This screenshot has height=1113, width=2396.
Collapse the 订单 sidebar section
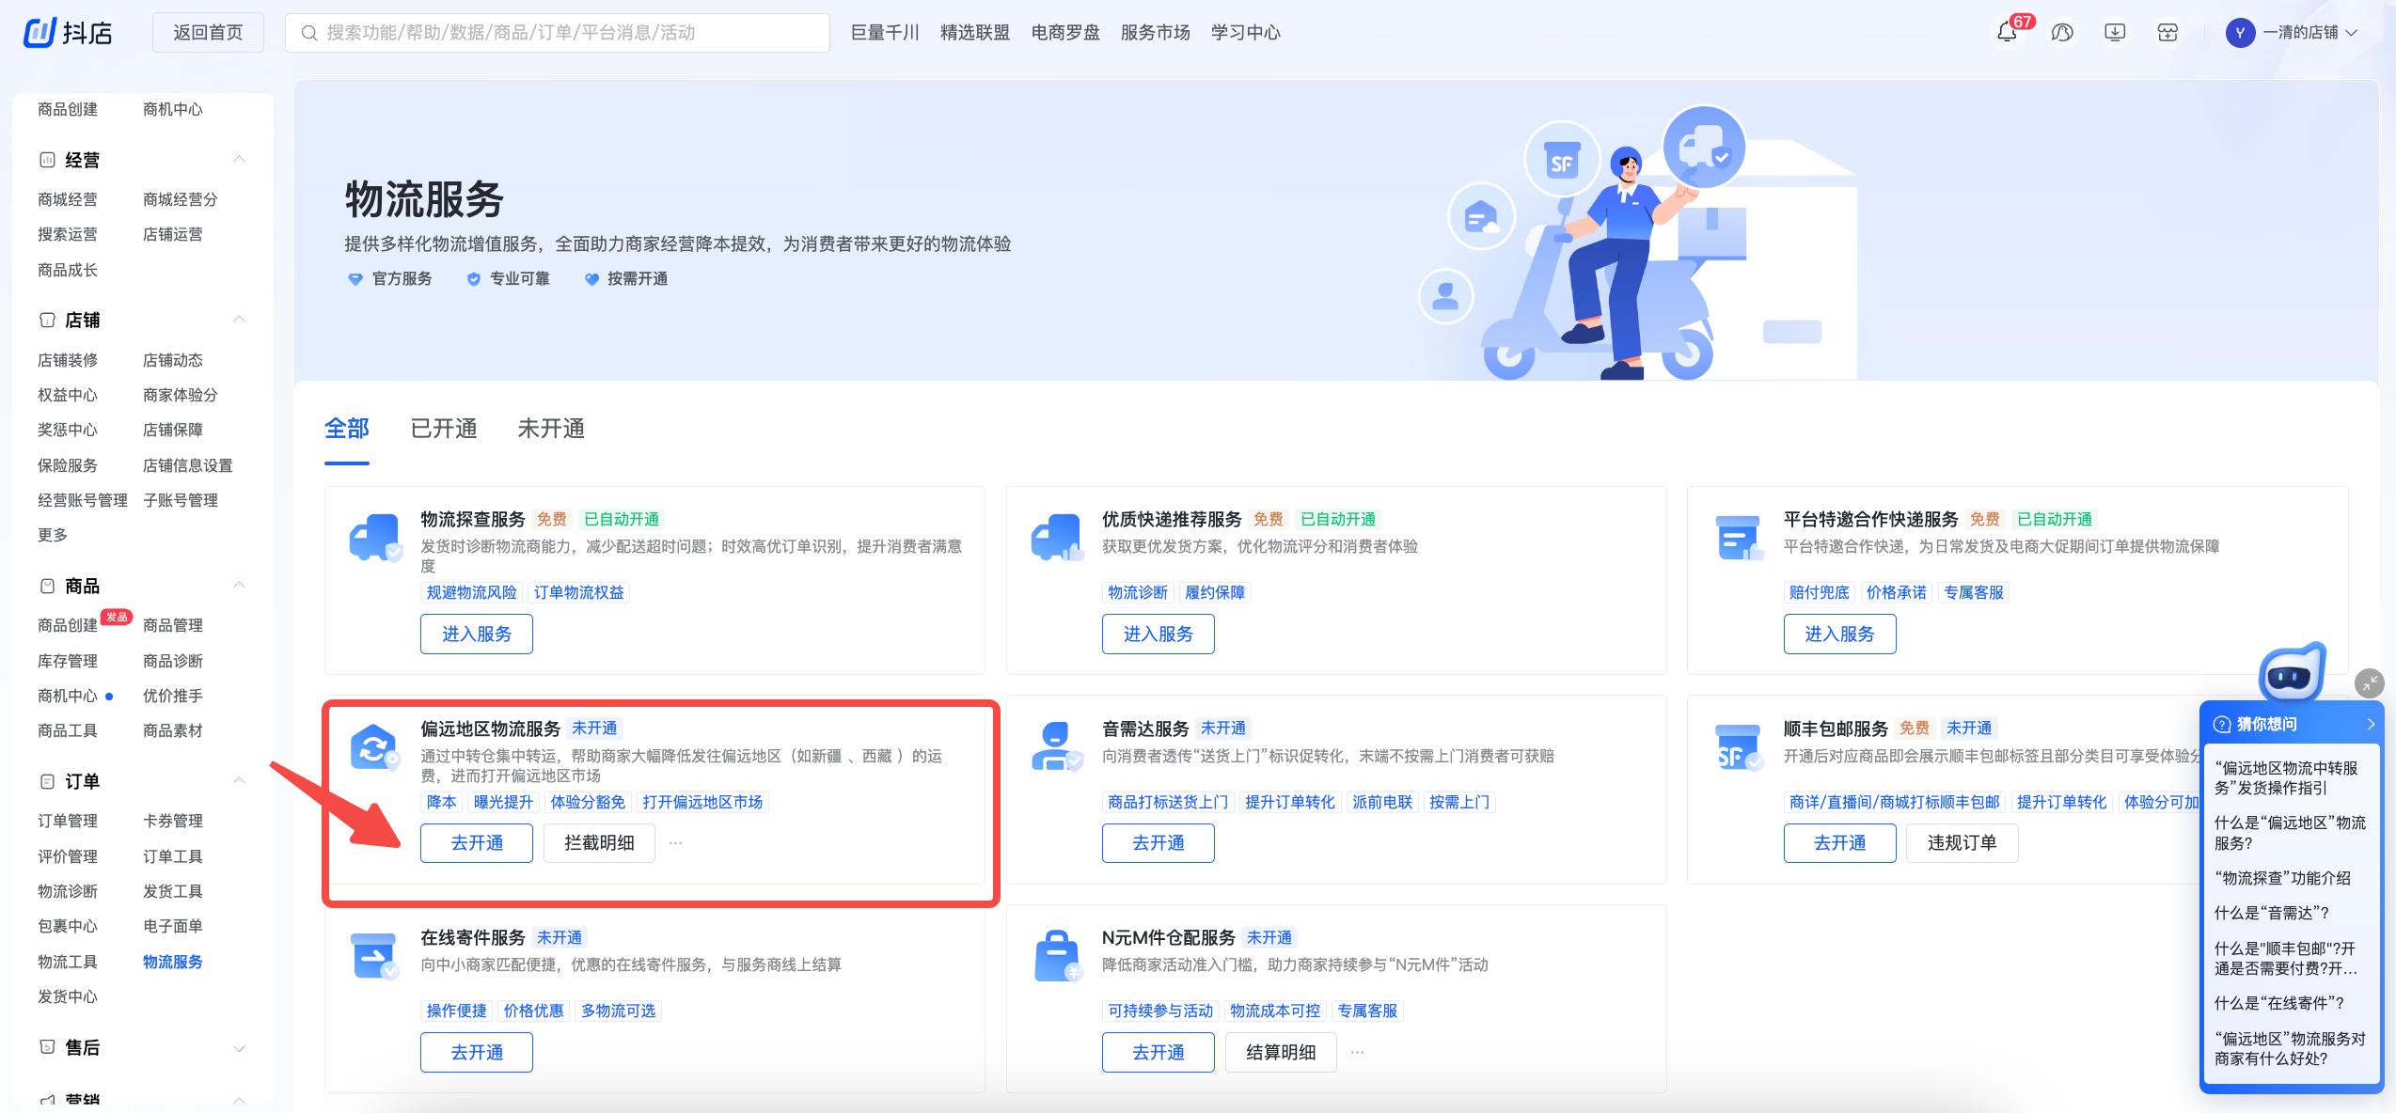[239, 780]
